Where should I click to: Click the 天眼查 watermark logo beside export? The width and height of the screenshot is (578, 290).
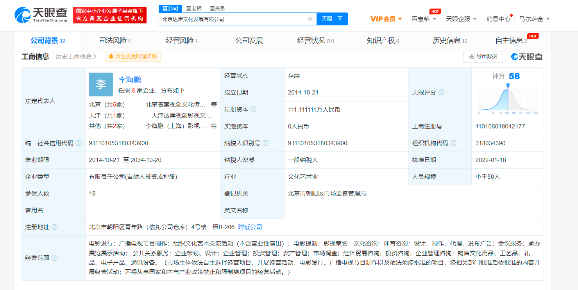(x=527, y=57)
